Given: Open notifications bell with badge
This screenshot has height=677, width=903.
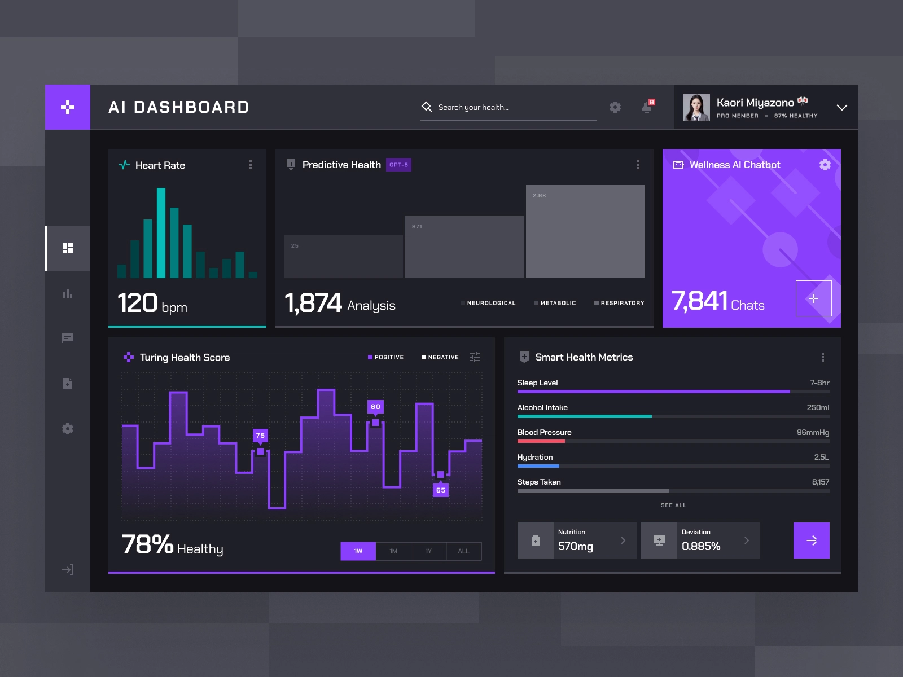Looking at the screenshot, I should point(648,107).
